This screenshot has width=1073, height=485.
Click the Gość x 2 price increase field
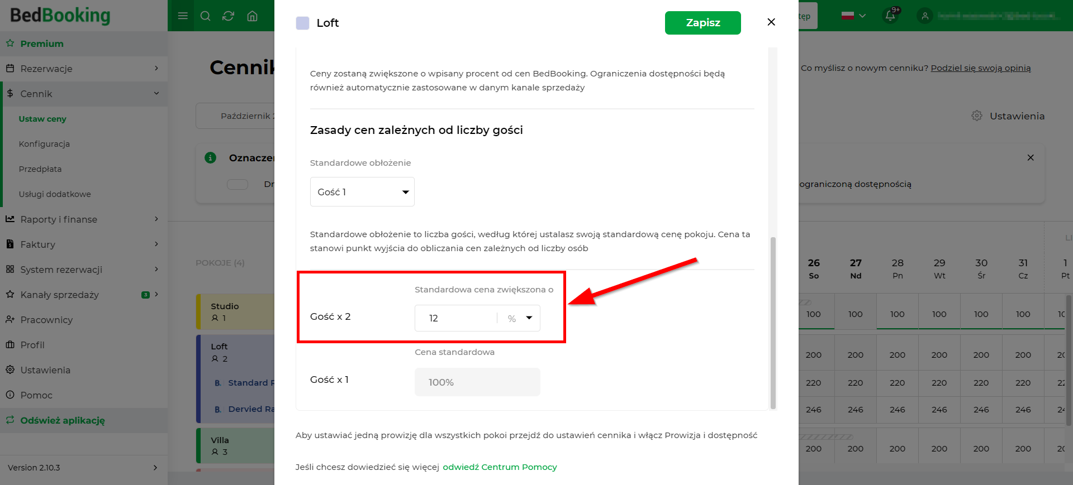455,318
